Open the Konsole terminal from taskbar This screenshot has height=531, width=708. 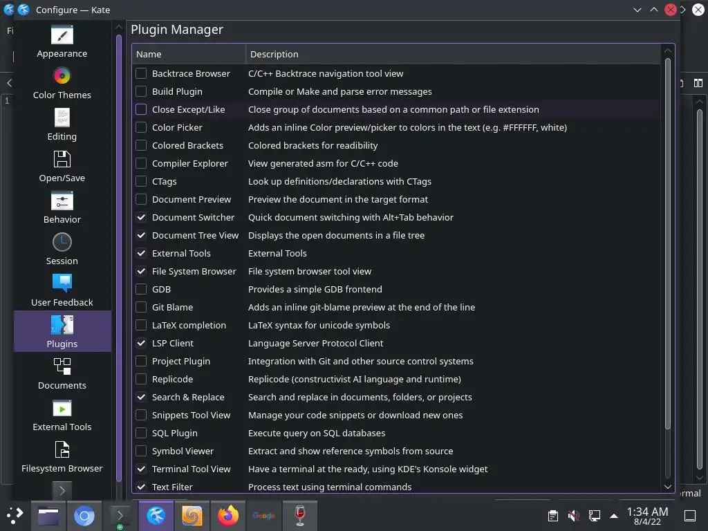[x=120, y=516]
